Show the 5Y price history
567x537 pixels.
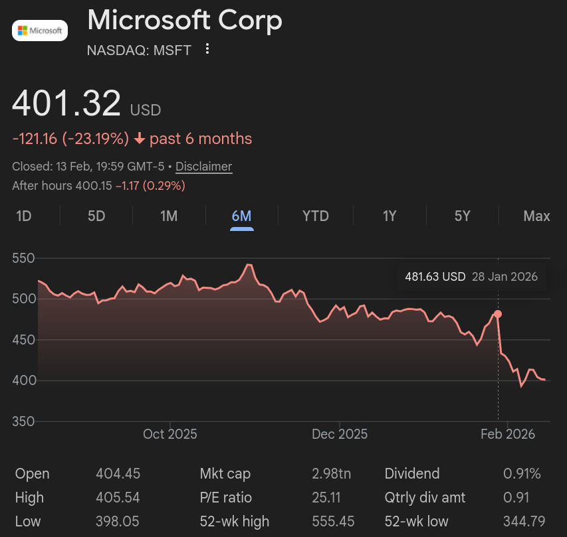tap(462, 216)
